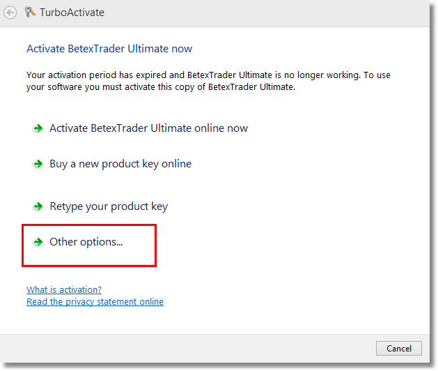Open the What is activation? link

(64, 289)
